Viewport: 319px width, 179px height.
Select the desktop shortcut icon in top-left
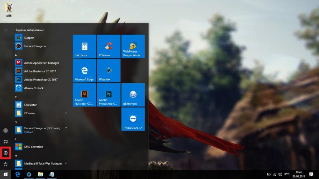pos(8,10)
